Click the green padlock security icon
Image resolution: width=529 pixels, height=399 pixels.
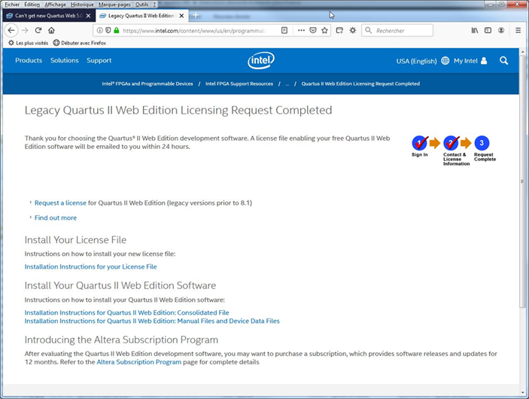click(117, 30)
